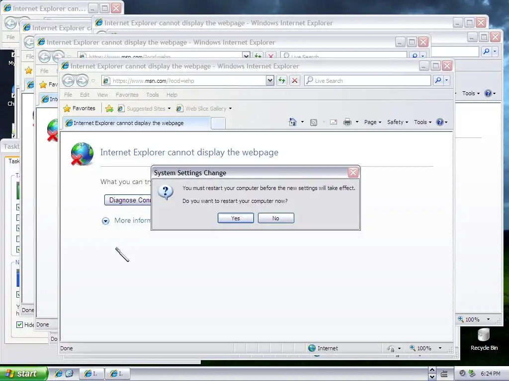The height and width of the screenshot is (381, 509).
Task: Close the System Settings Change dialog
Action: point(353,172)
